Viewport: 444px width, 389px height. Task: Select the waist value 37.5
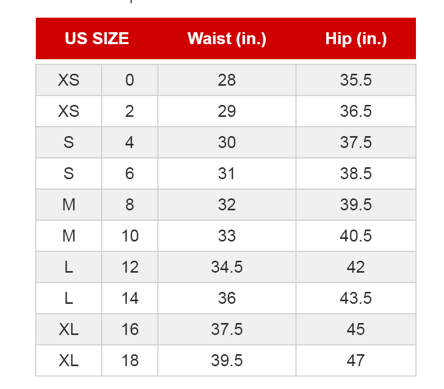(x=227, y=329)
